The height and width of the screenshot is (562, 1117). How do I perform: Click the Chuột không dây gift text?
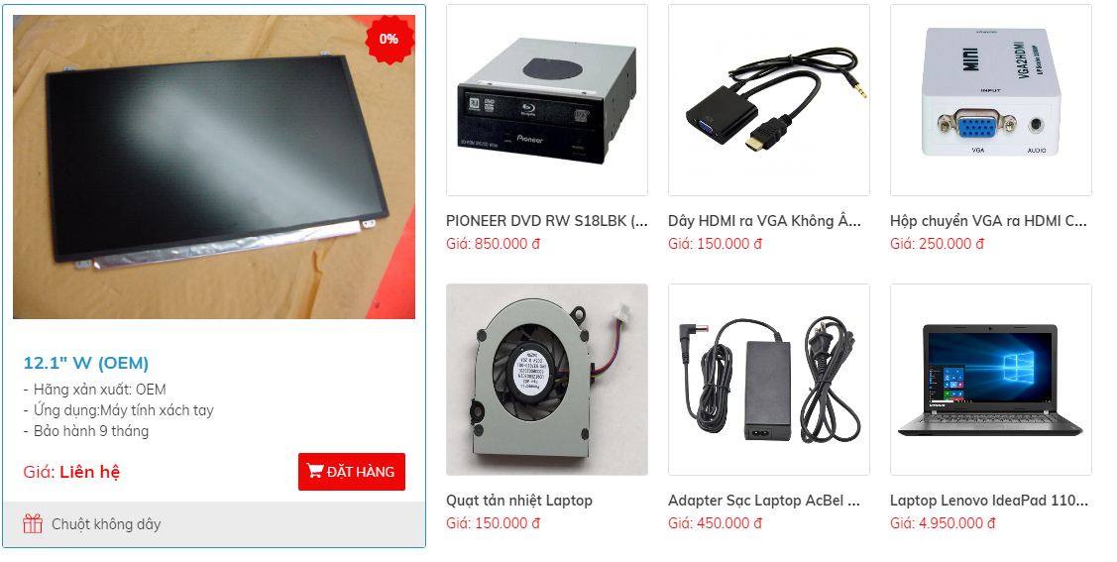[106, 524]
